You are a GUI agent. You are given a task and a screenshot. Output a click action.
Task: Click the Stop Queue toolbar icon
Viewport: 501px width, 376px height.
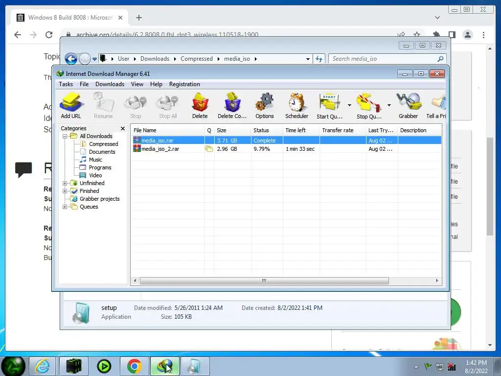tap(369, 106)
